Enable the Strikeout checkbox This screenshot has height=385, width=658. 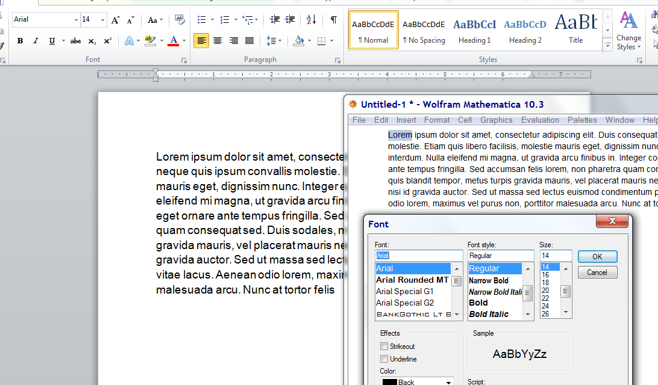point(384,346)
